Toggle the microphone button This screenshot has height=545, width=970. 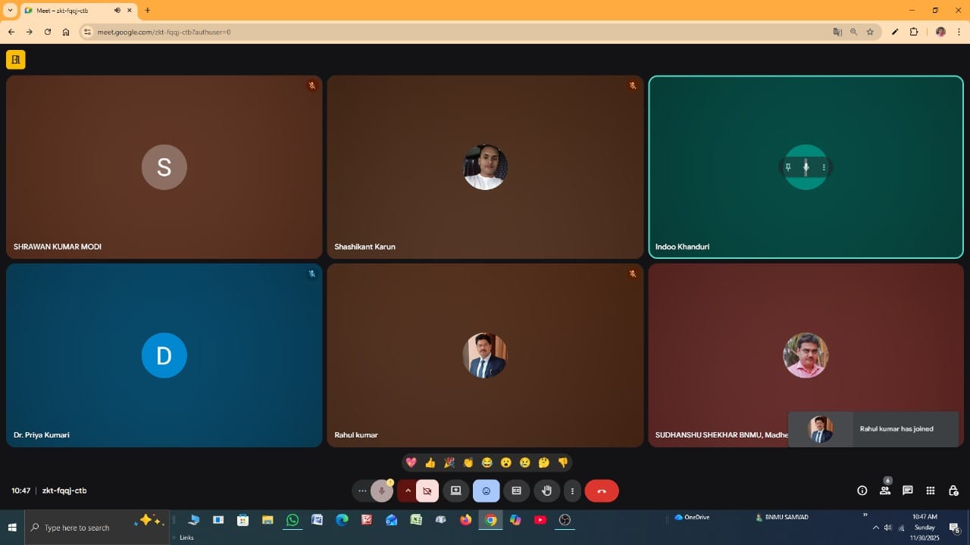382,490
